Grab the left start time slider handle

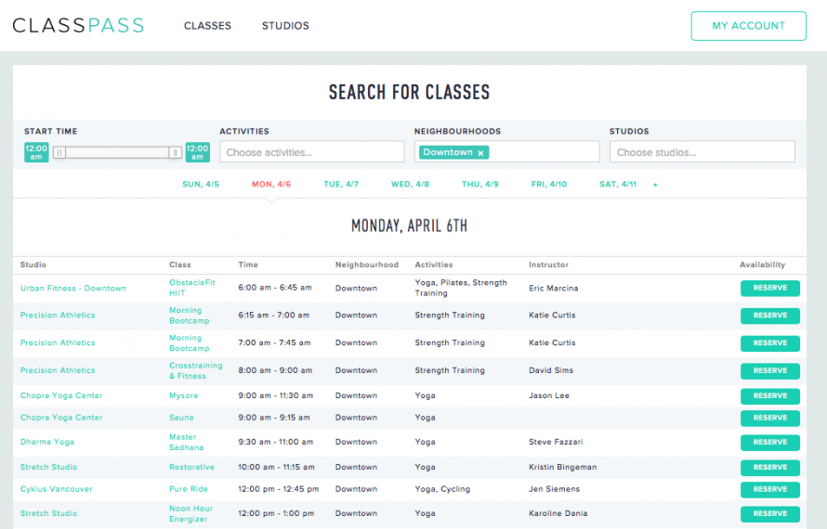click(59, 152)
